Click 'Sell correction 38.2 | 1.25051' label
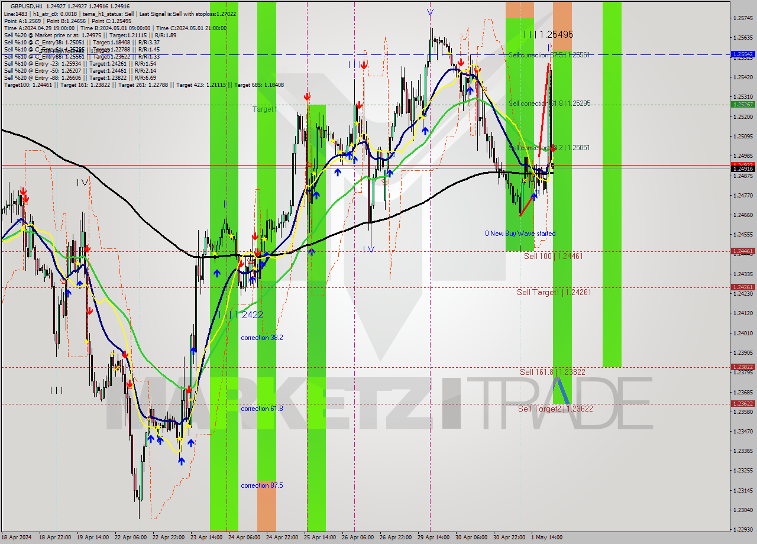Viewport: 757px width, 544px height. [549, 148]
